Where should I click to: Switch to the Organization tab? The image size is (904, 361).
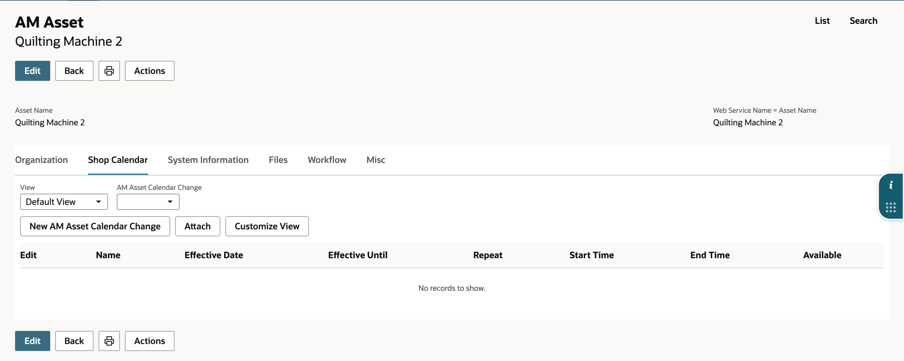[41, 160]
